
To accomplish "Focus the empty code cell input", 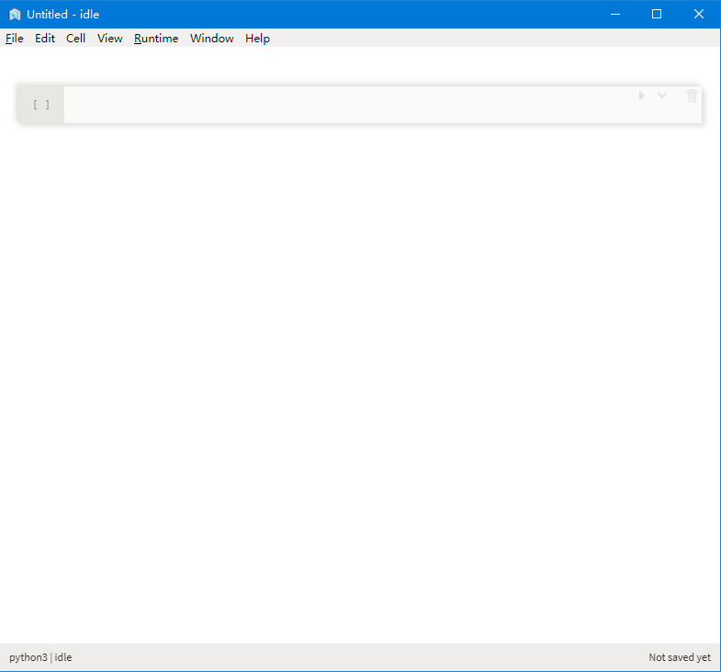I will pos(349,105).
